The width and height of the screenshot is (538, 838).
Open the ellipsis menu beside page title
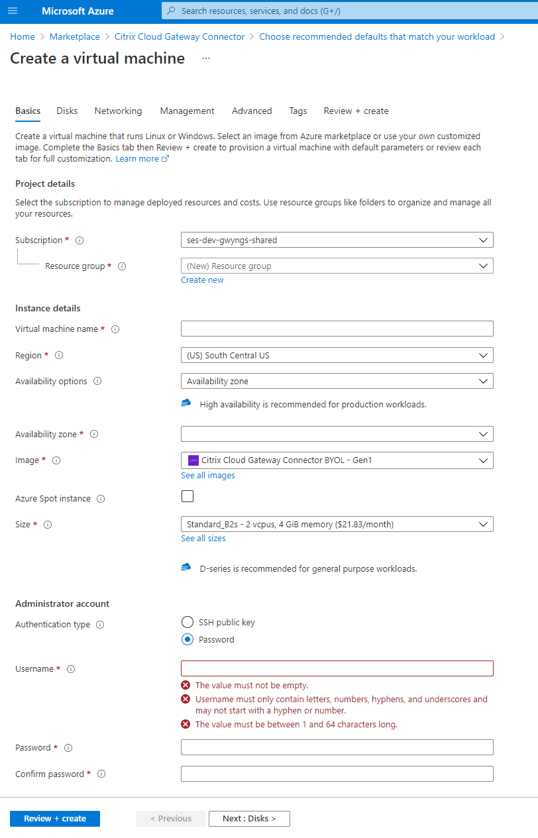pyautogui.click(x=206, y=58)
